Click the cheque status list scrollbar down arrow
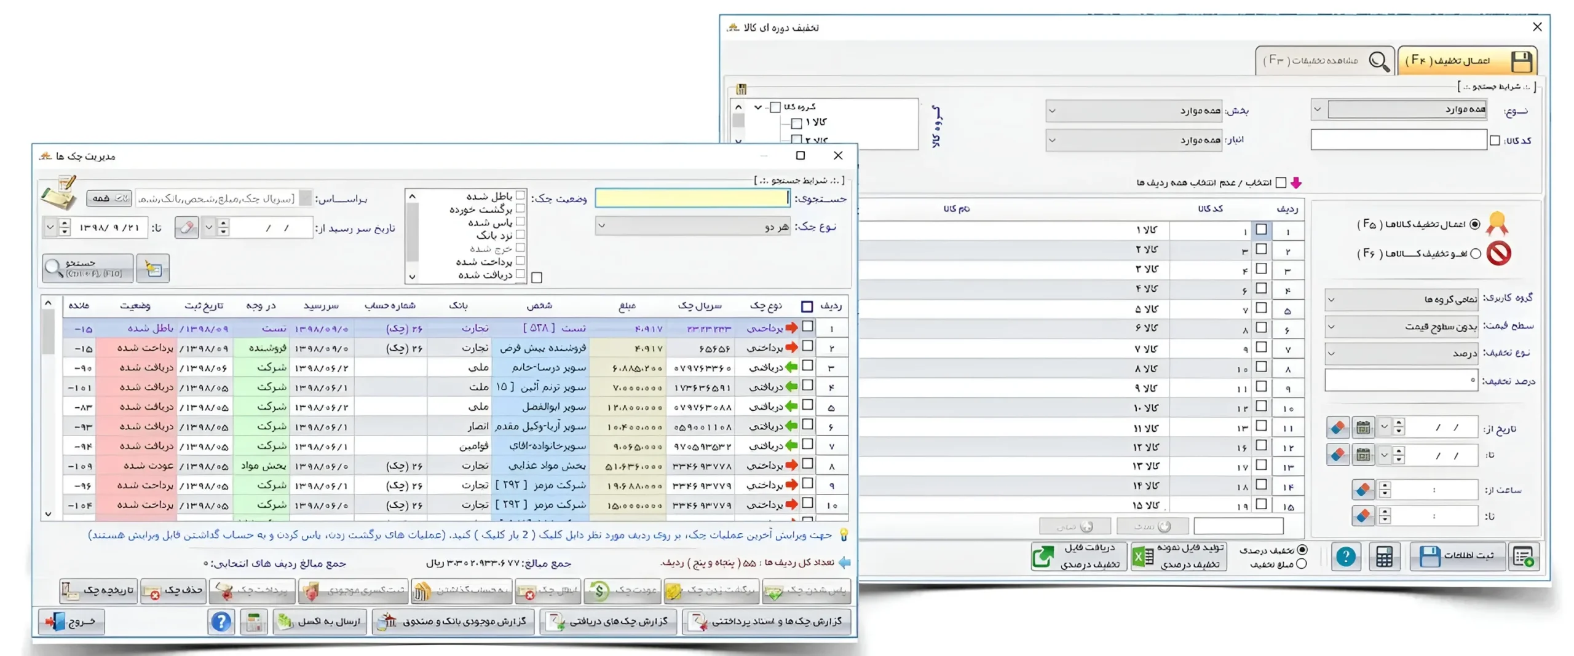This screenshot has width=1574, height=656. (412, 276)
